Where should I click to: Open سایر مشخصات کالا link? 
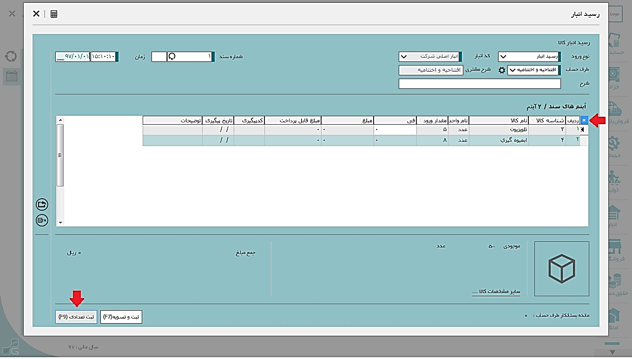496,292
